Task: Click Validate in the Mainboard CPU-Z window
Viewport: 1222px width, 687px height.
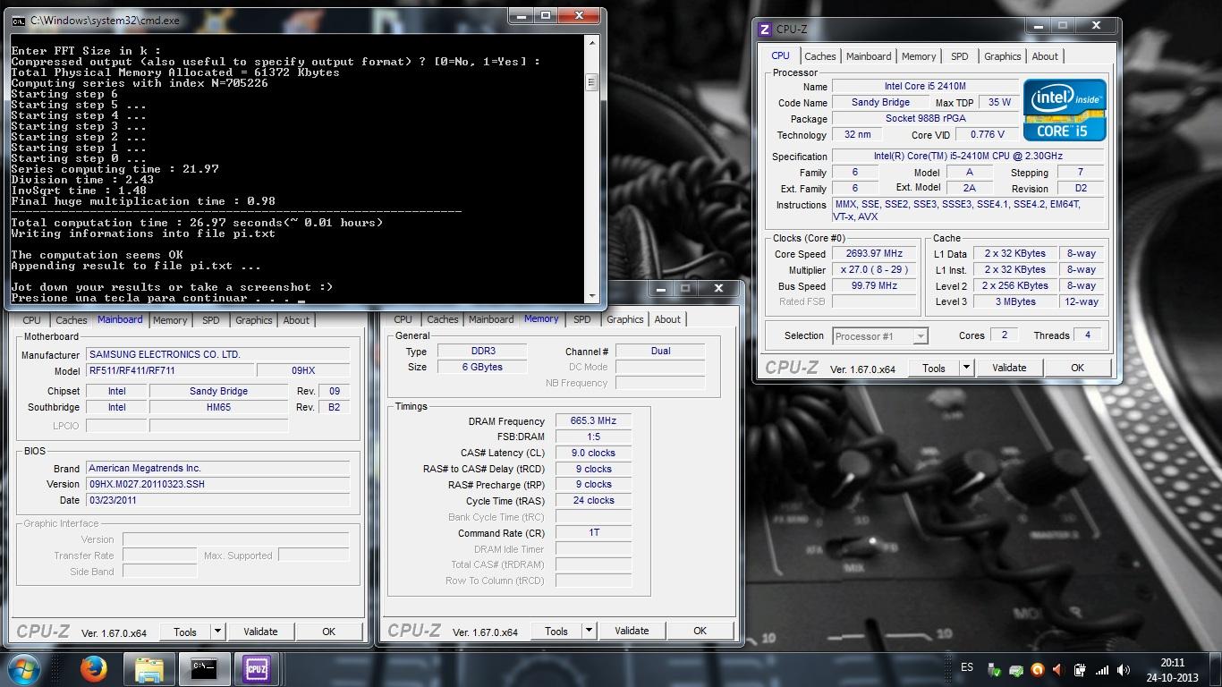Action: click(x=260, y=632)
